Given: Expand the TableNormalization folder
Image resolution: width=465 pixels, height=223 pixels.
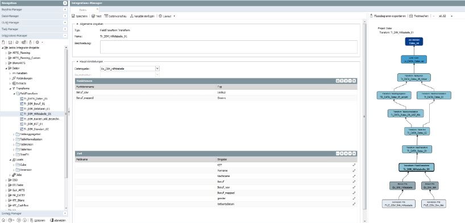Looking at the screenshot, I should (x=14, y=139).
